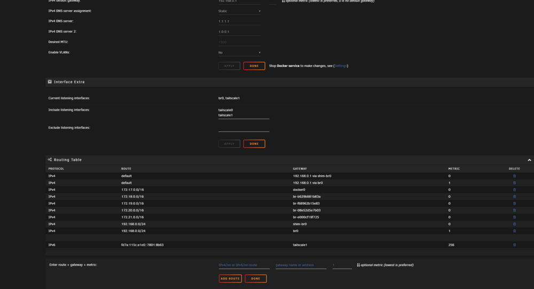Select gateway text 192.168.0.1 via shim-br0
534x289 pixels.
tap(312, 176)
